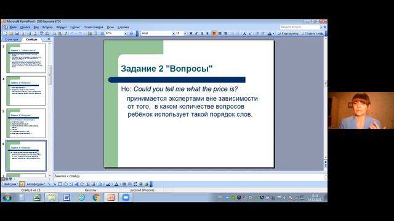This screenshot has width=394, height=221.
Task: Click the русский (Россия) status bar language
Action: [x=142, y=190]
